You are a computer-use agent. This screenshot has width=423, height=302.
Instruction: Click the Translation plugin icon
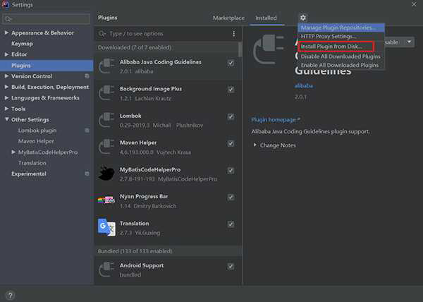pyautogui.click(x=106, y=226)
